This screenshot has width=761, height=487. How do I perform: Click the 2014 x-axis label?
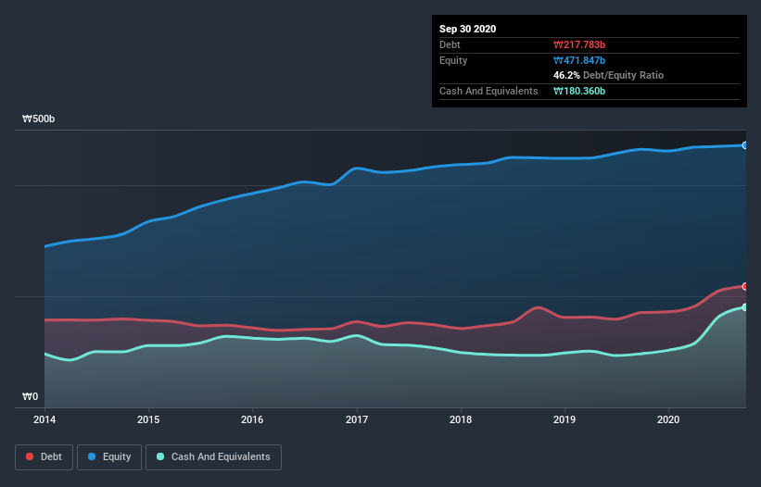pyautogui.click(x=44, y=419)
